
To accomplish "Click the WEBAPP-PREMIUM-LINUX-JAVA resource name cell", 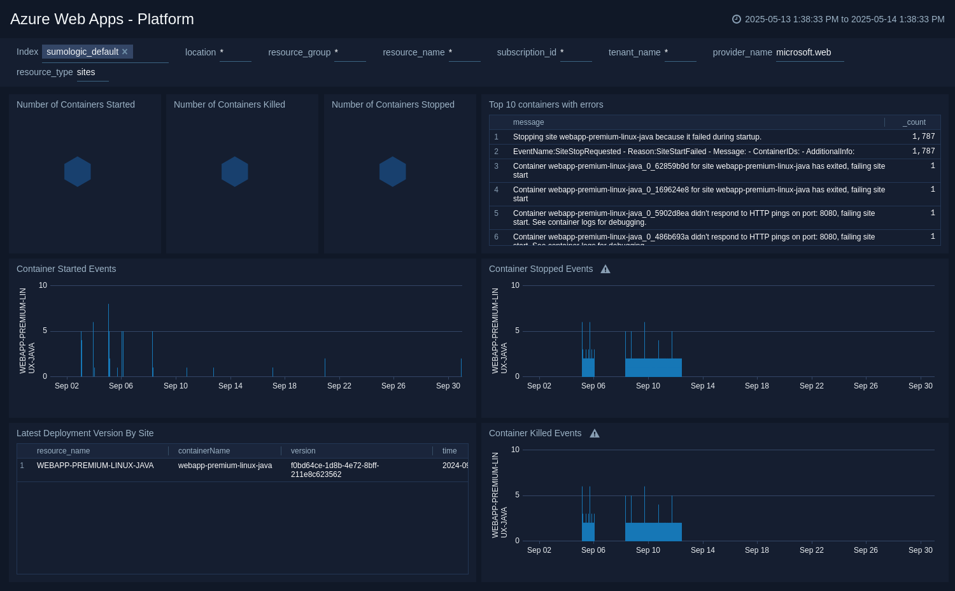I will (95, 466).
